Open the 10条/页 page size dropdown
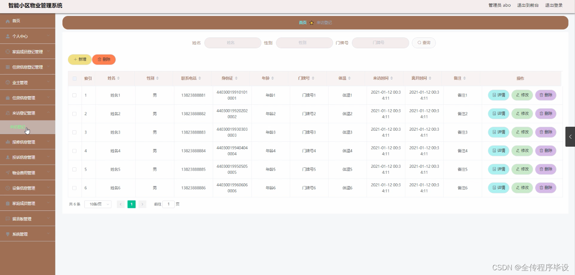Viewport: 575px width, 275px height. [x=98, y=204]
